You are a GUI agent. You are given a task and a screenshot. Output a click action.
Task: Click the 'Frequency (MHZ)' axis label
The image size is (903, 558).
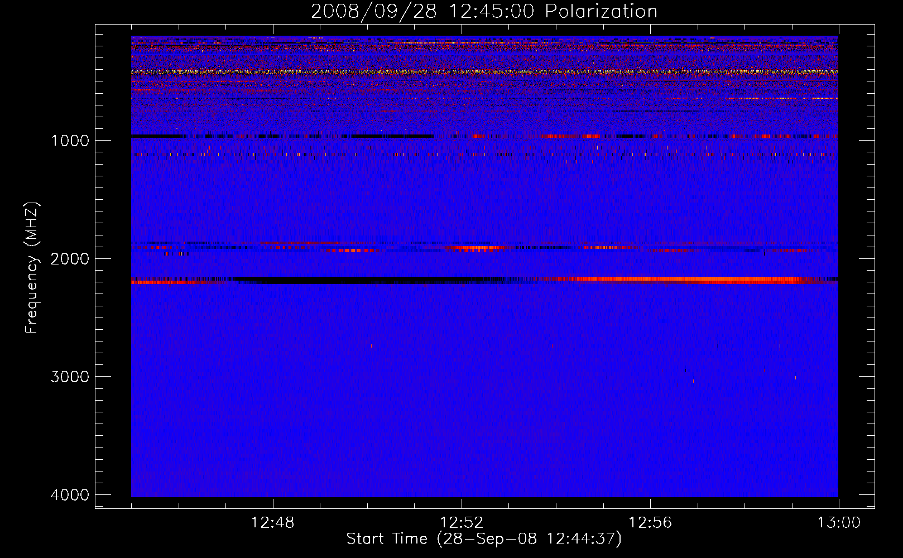pos(32,268)
